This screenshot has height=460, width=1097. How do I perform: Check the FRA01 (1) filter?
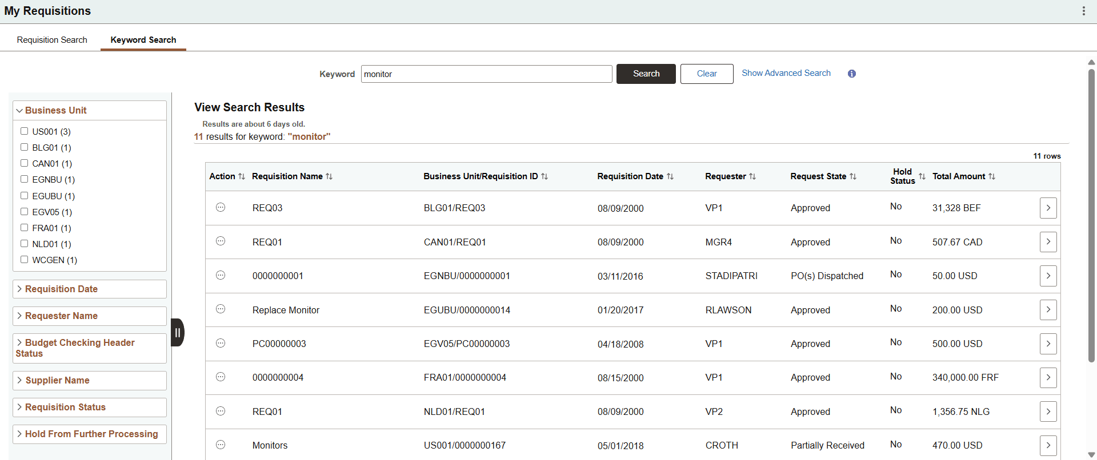(x=24, y=228)
